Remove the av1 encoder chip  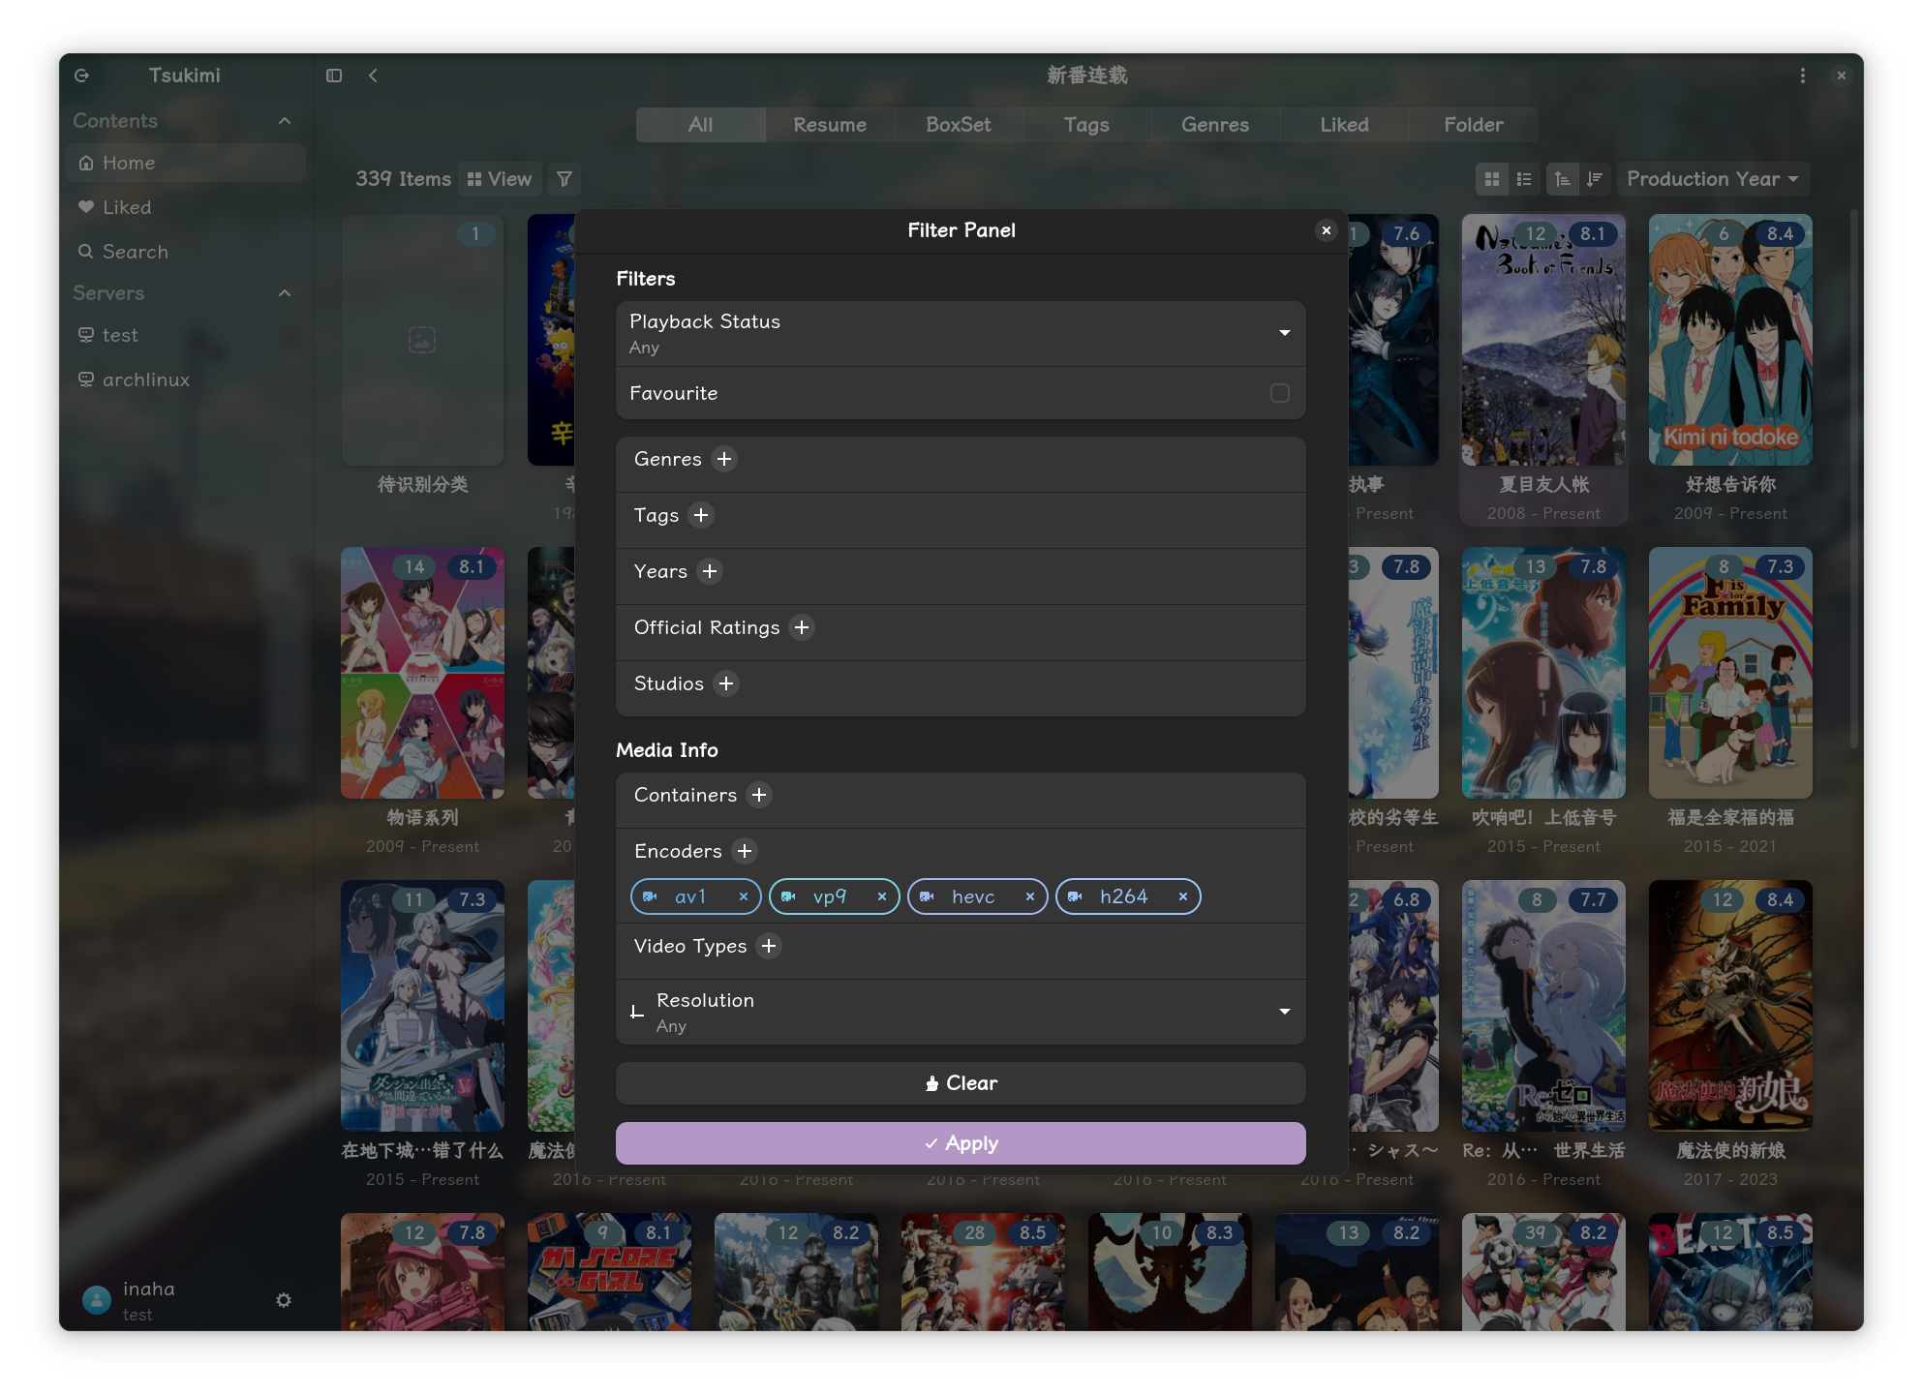744,897
